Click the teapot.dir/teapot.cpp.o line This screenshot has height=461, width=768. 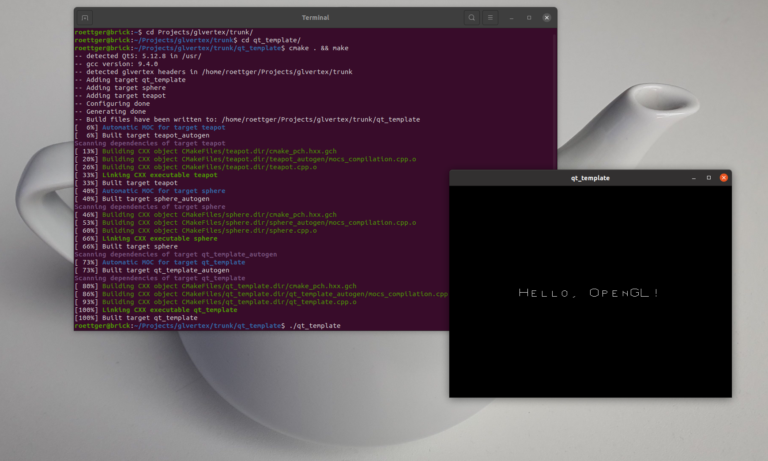click(x=196, y=167)
